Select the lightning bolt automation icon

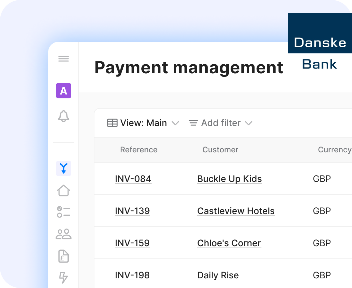click(x=64, y=278)
